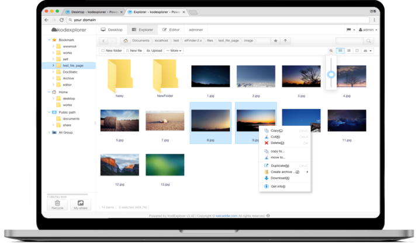Open the flag language dropdown
The image size is (418, 243).
click(x=351, y=30)
